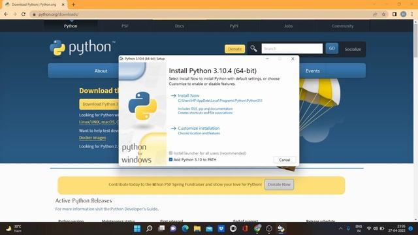The width and height of the screenshot is (418, 235).
Task: Click the ENG IN language indicator
Action: (x=359, y=228)
